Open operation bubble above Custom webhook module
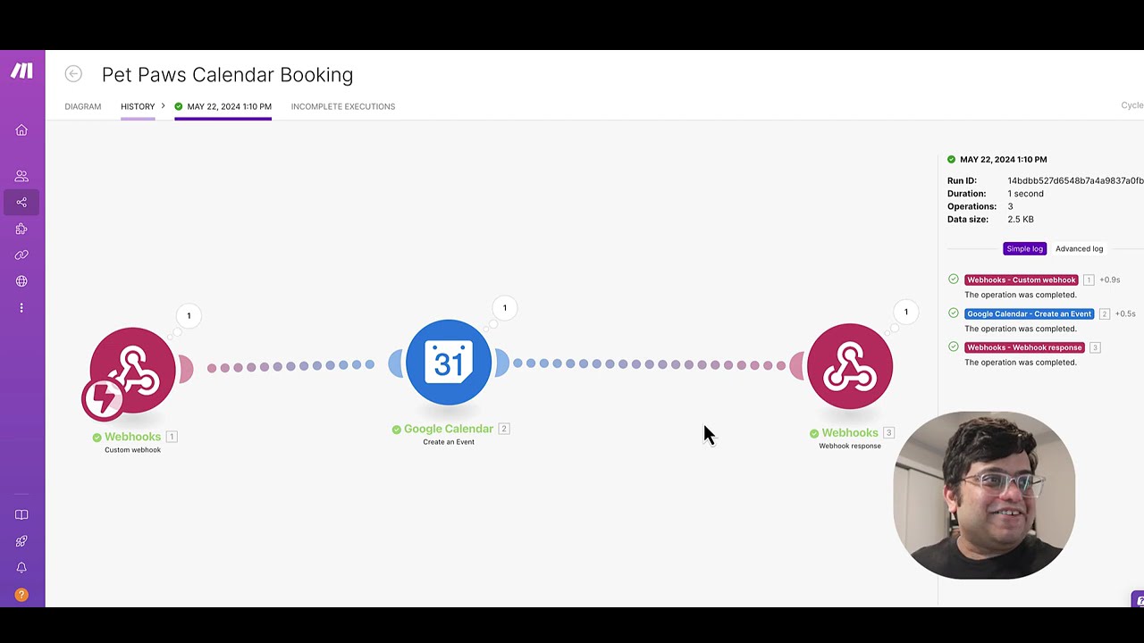Screen dimensions: 1144x643 pos(189,315)
